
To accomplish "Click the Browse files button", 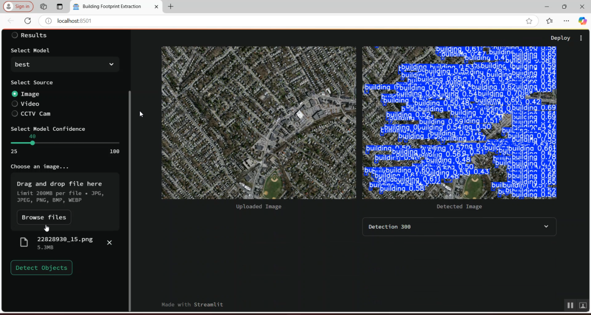I will pyautogui.click(x=44, y=217).
